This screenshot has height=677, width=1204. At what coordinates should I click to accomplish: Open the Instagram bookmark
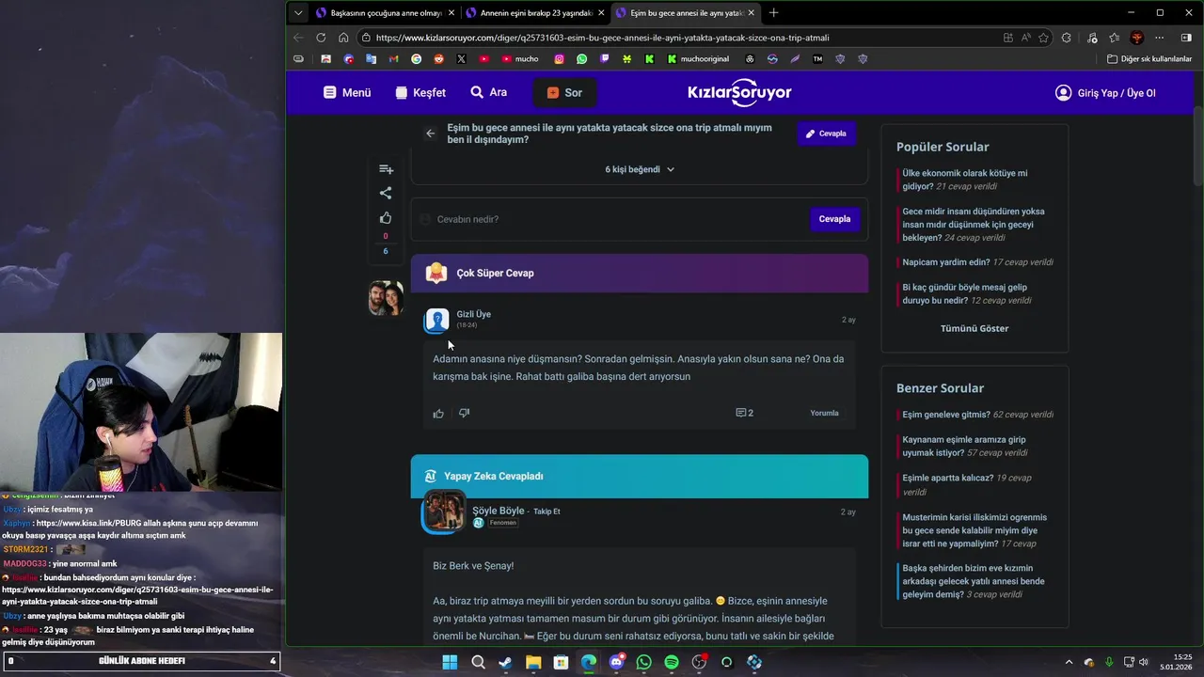click(x=559, y=58)
